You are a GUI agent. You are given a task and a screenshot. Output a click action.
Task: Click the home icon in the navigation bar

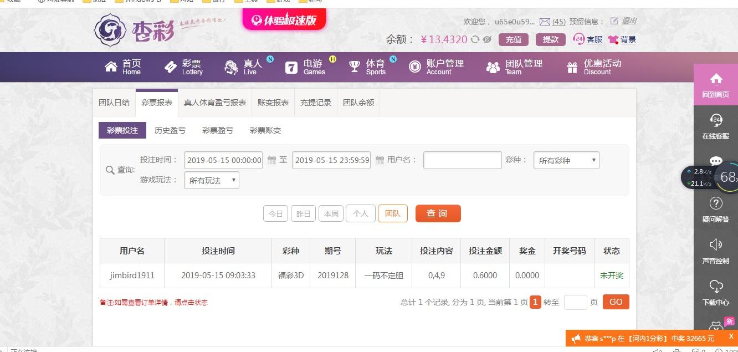[x=111, y=67]
